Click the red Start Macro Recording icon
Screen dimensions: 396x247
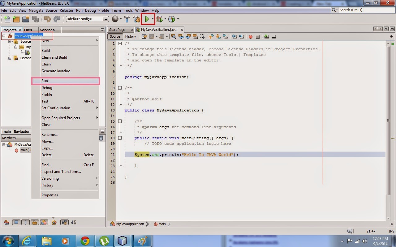pos(250,37)
